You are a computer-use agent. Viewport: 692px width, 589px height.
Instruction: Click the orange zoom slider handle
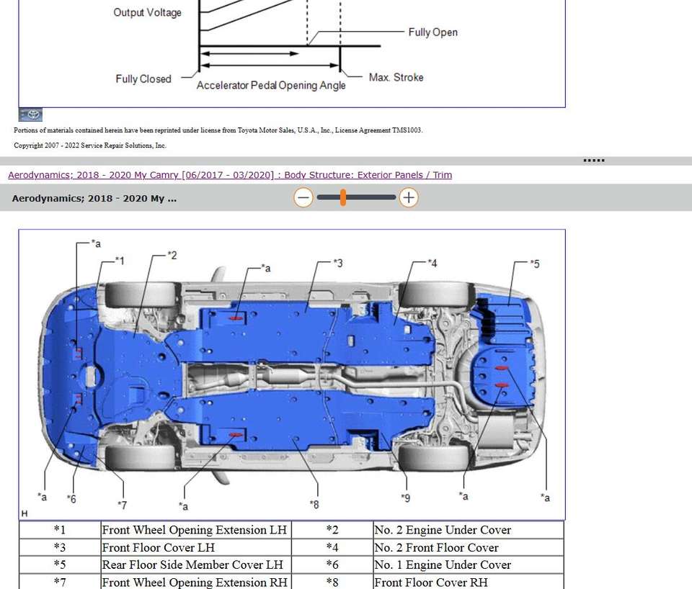343,197
